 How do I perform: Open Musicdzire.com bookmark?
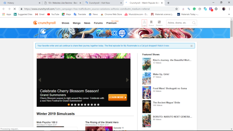coord(136,14)
